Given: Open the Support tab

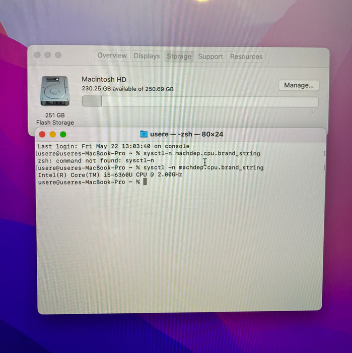Looking at the screenshot, I should 210,56.
